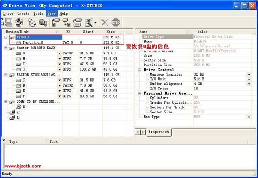Select the E: volume row
258x178 pixels.
[67, 91]
